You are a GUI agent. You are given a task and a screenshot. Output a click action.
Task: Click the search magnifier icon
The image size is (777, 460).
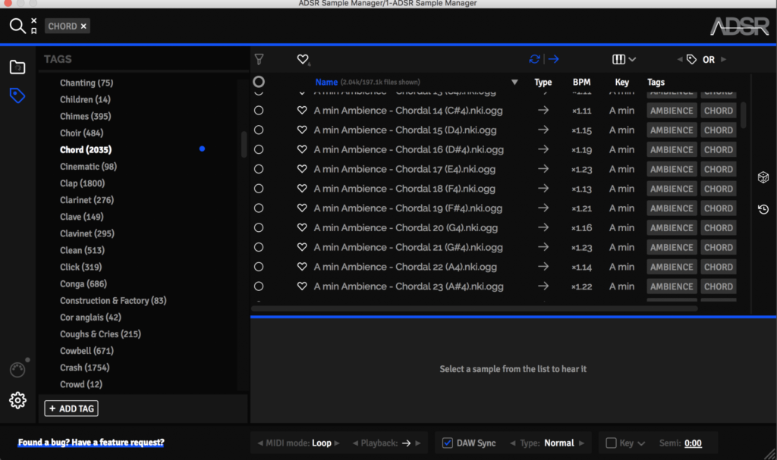[x=17, y=26]
